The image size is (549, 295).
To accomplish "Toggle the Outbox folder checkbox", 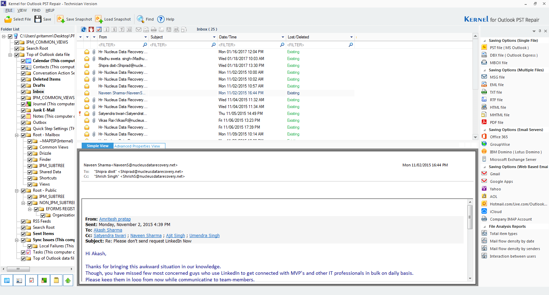I will [23, 123].
